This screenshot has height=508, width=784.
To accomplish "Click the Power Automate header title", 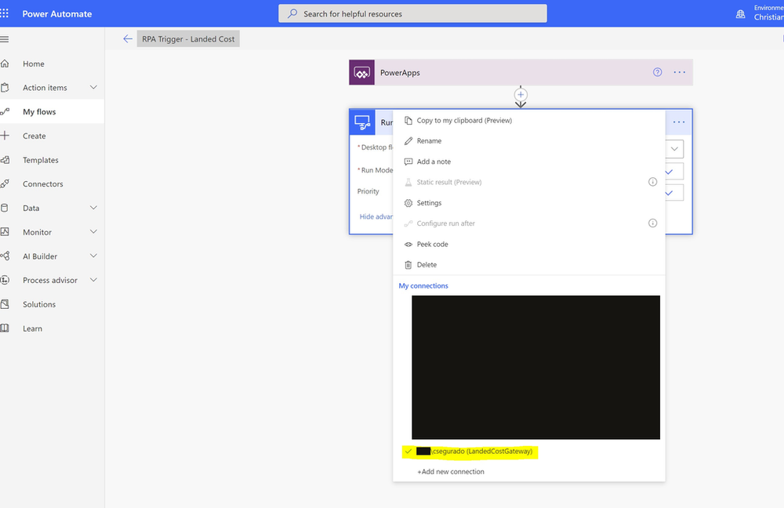I will [x=57, y=14].
